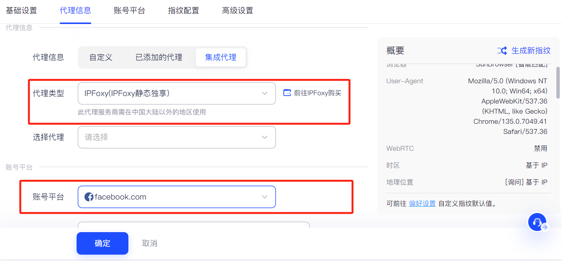The image size is (562, 261).
Task: Open the 高级设置 tab
Action: pyautogui.click(x=238, y=10)
